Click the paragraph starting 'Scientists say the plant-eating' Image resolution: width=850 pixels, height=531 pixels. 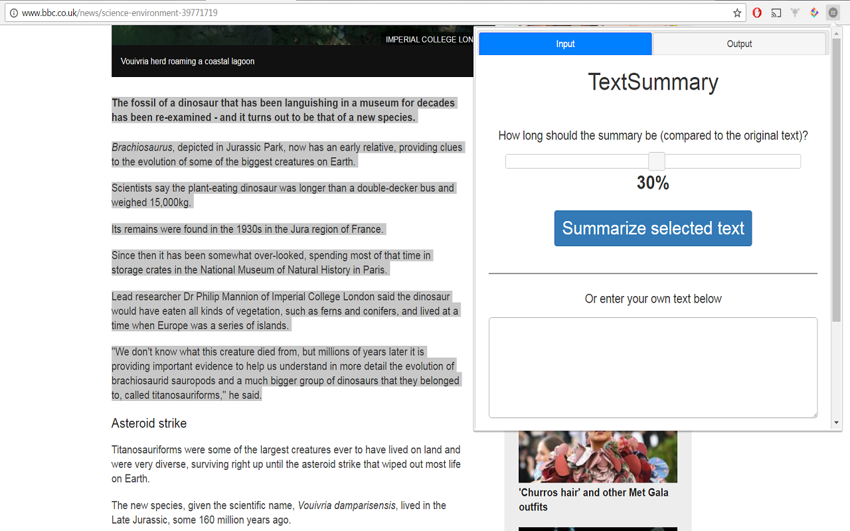click(283, 195)
